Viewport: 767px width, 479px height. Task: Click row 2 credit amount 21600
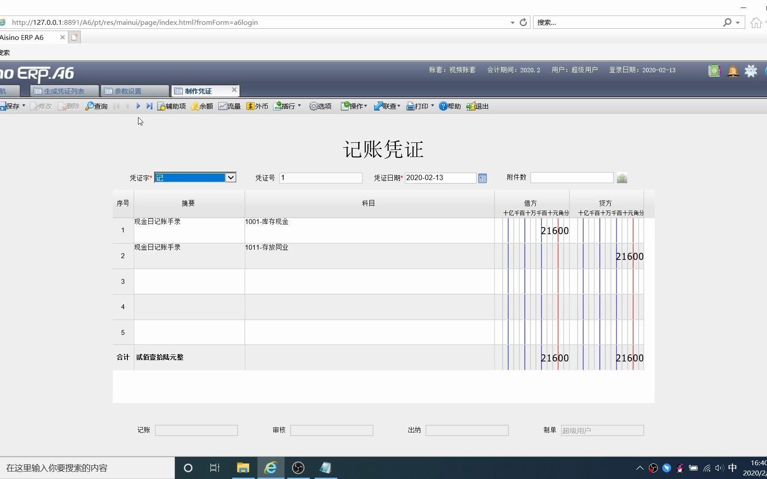click(629, 256)
